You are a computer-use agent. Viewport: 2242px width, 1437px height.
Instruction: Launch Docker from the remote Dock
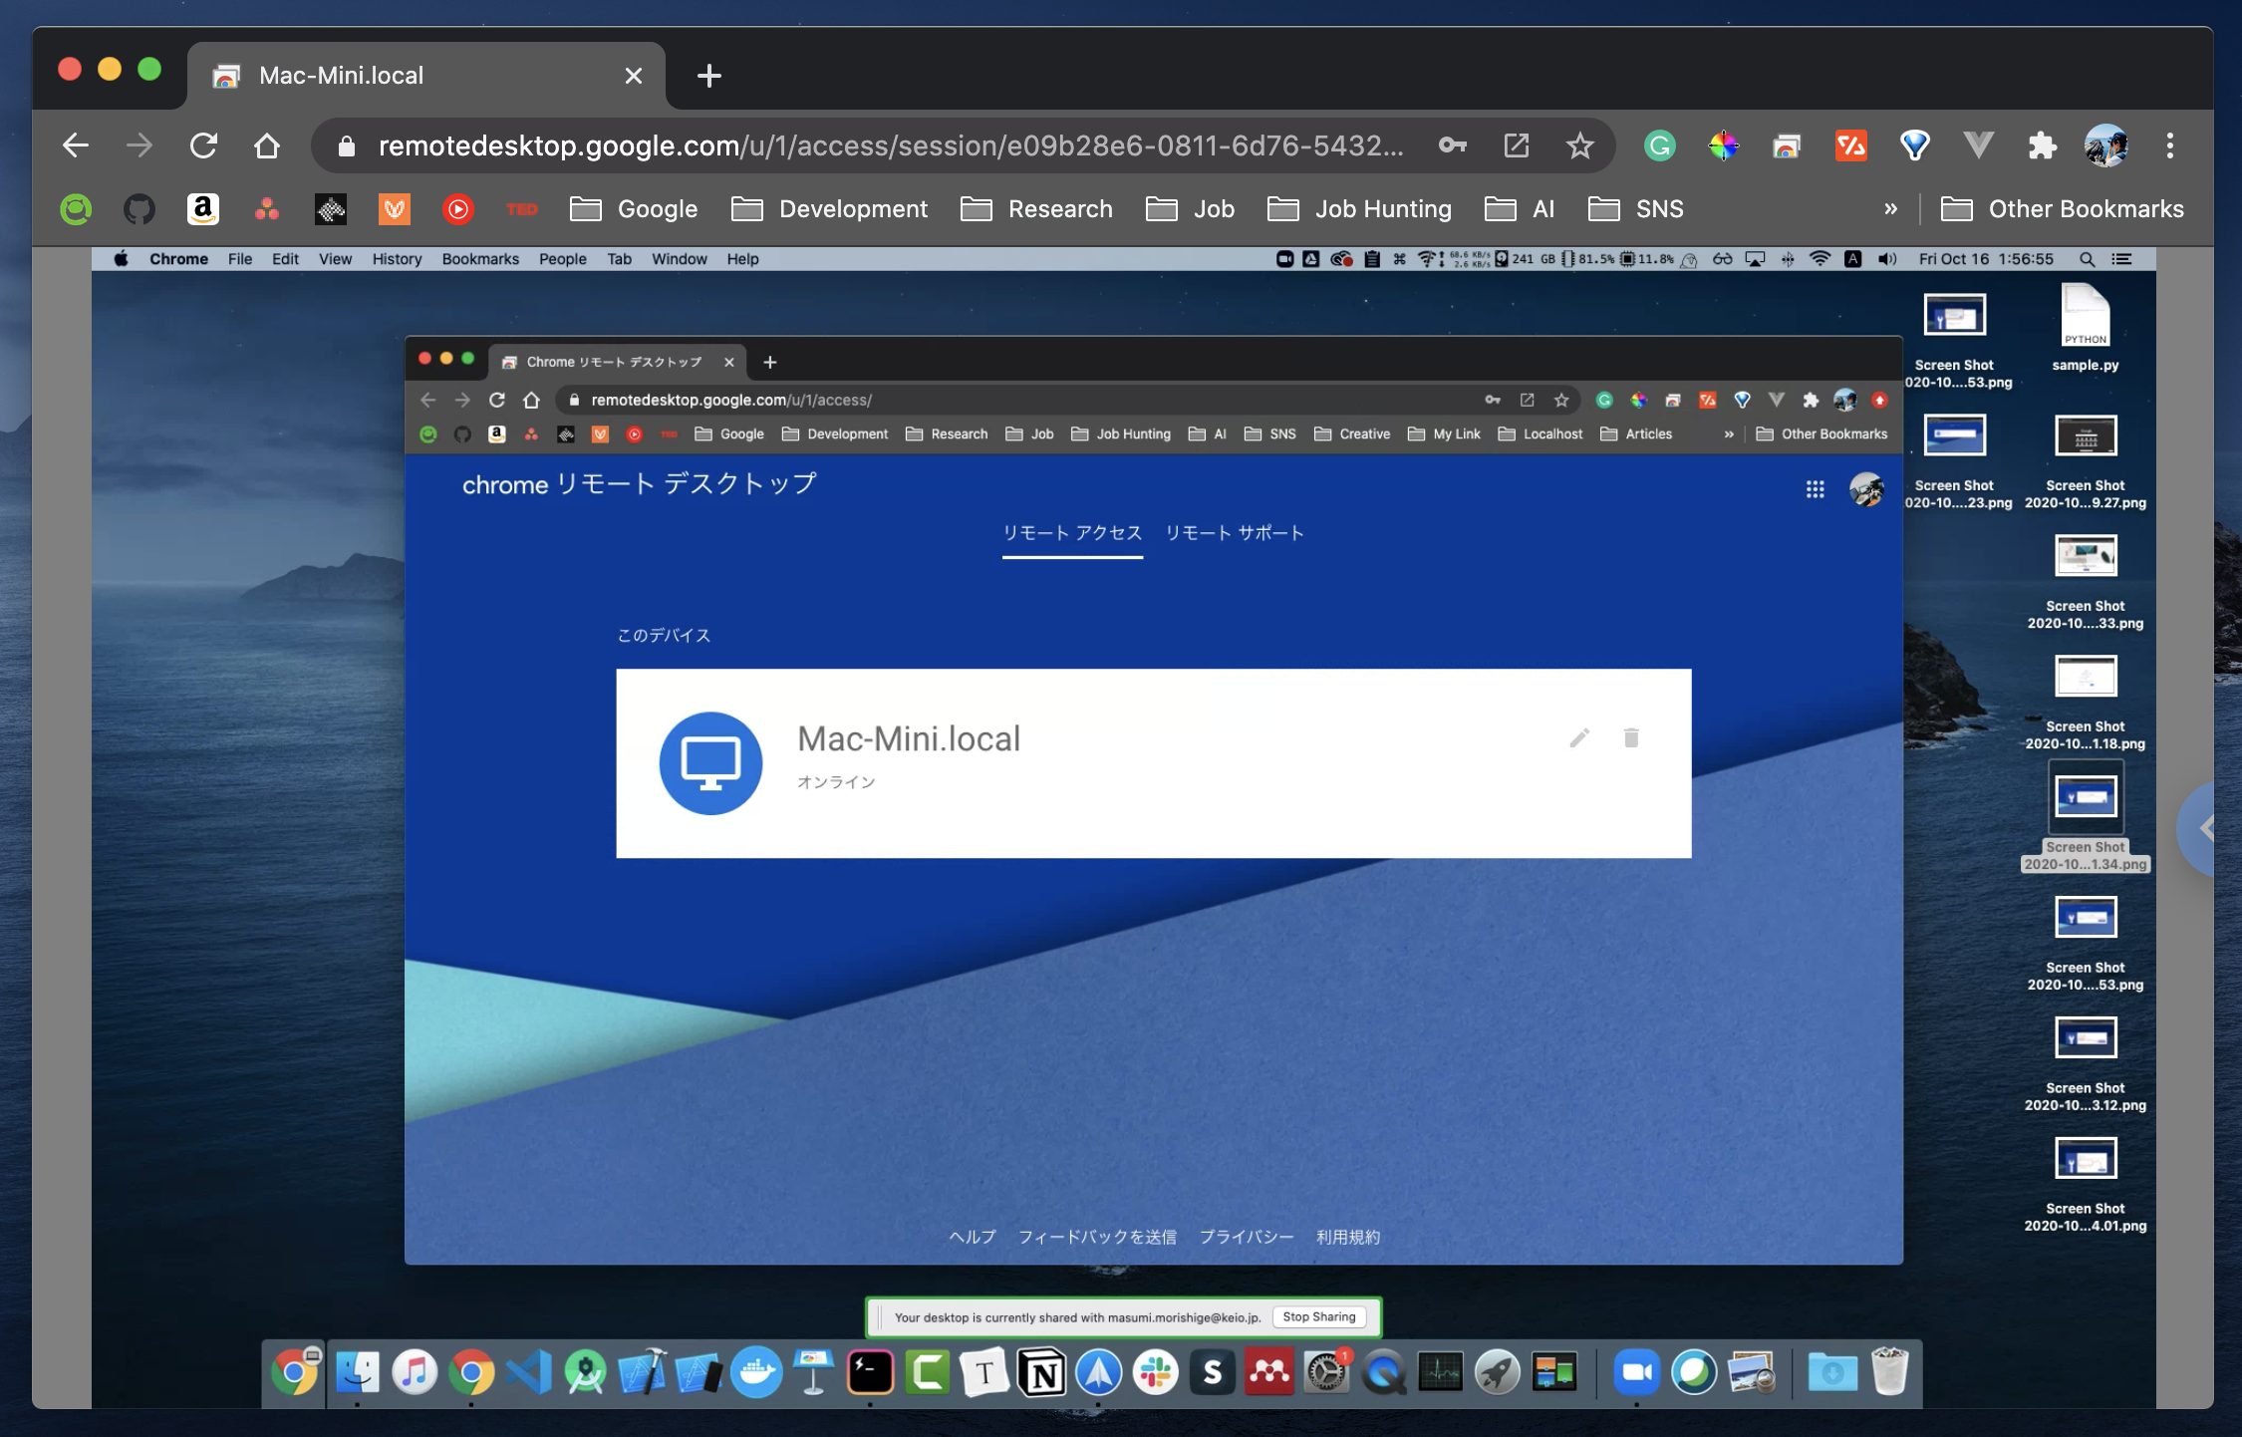tap(756, 1373)
